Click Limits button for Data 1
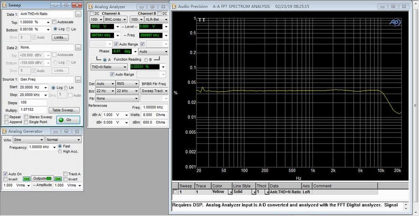This screenshot has height=216, width=419. 60,37
